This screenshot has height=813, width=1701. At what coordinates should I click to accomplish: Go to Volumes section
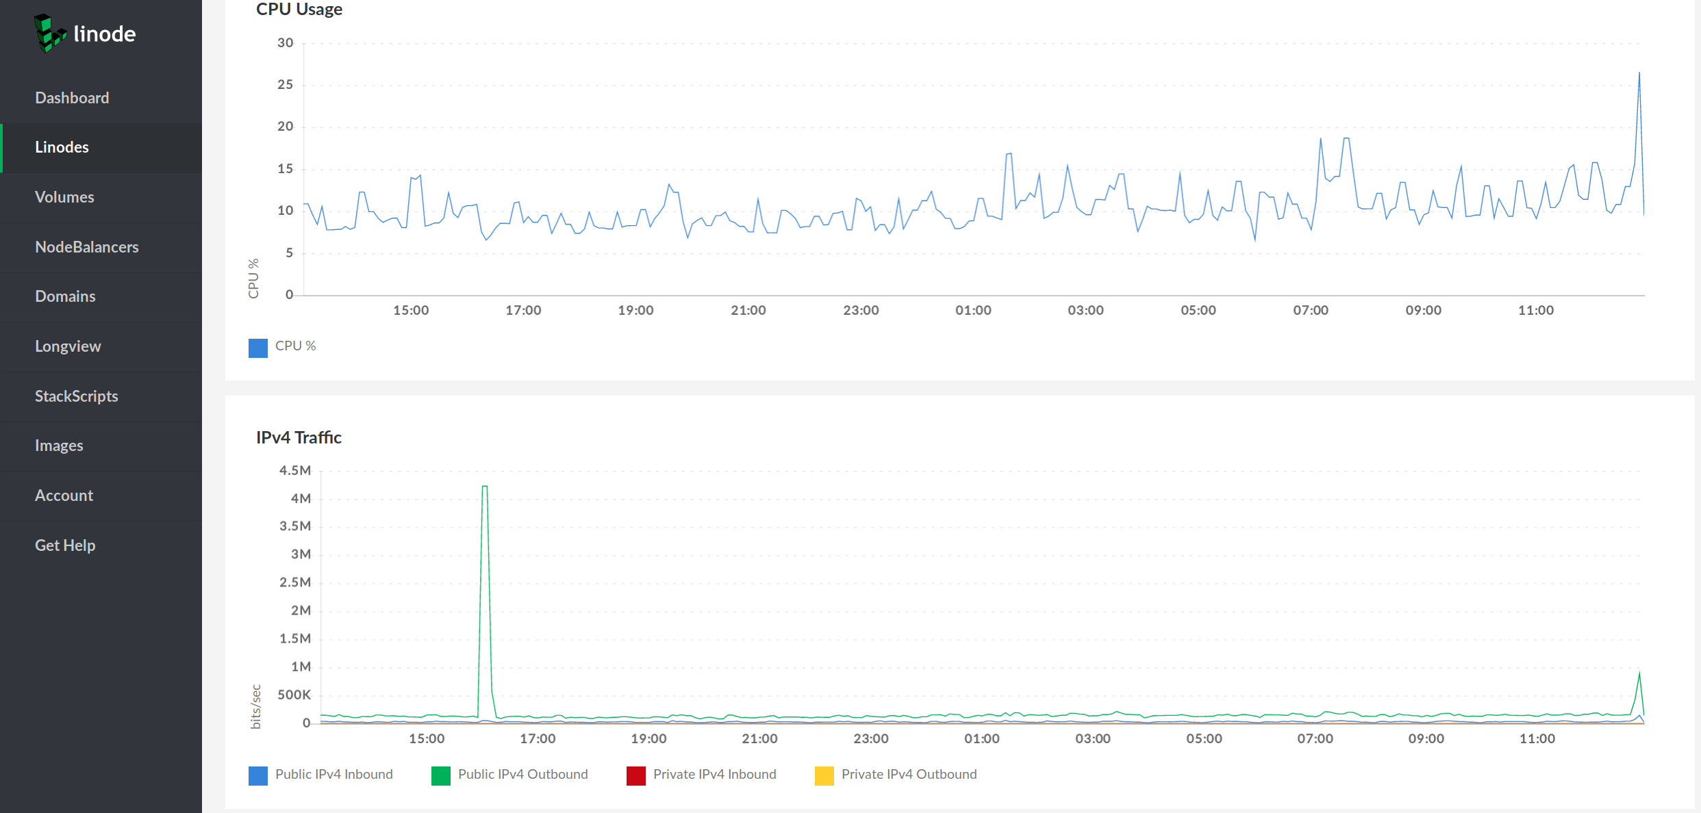tap(64, 197)
